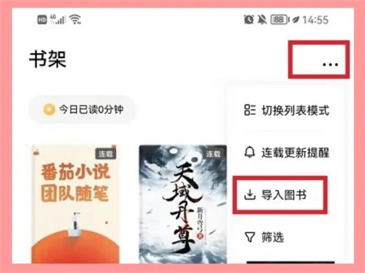The image size is (365, 273).
Task: Tap the battery level indicator
Action: point(280,19)
